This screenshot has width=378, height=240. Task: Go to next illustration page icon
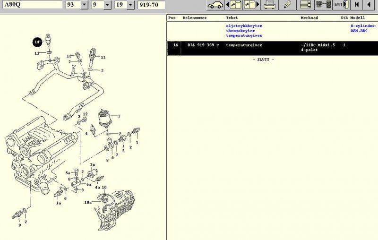coord(252,5)
